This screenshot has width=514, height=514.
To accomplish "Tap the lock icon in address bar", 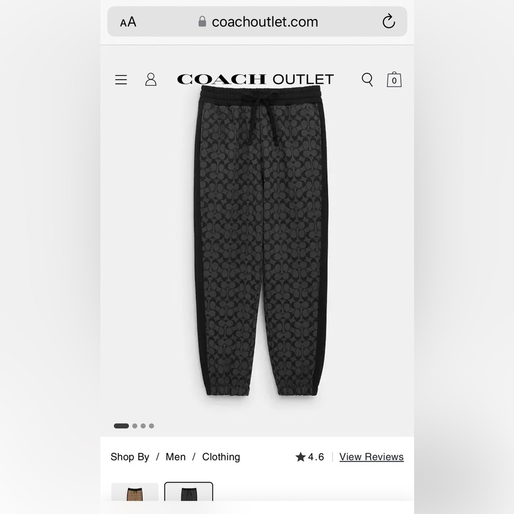I will [x=202, y=22].
